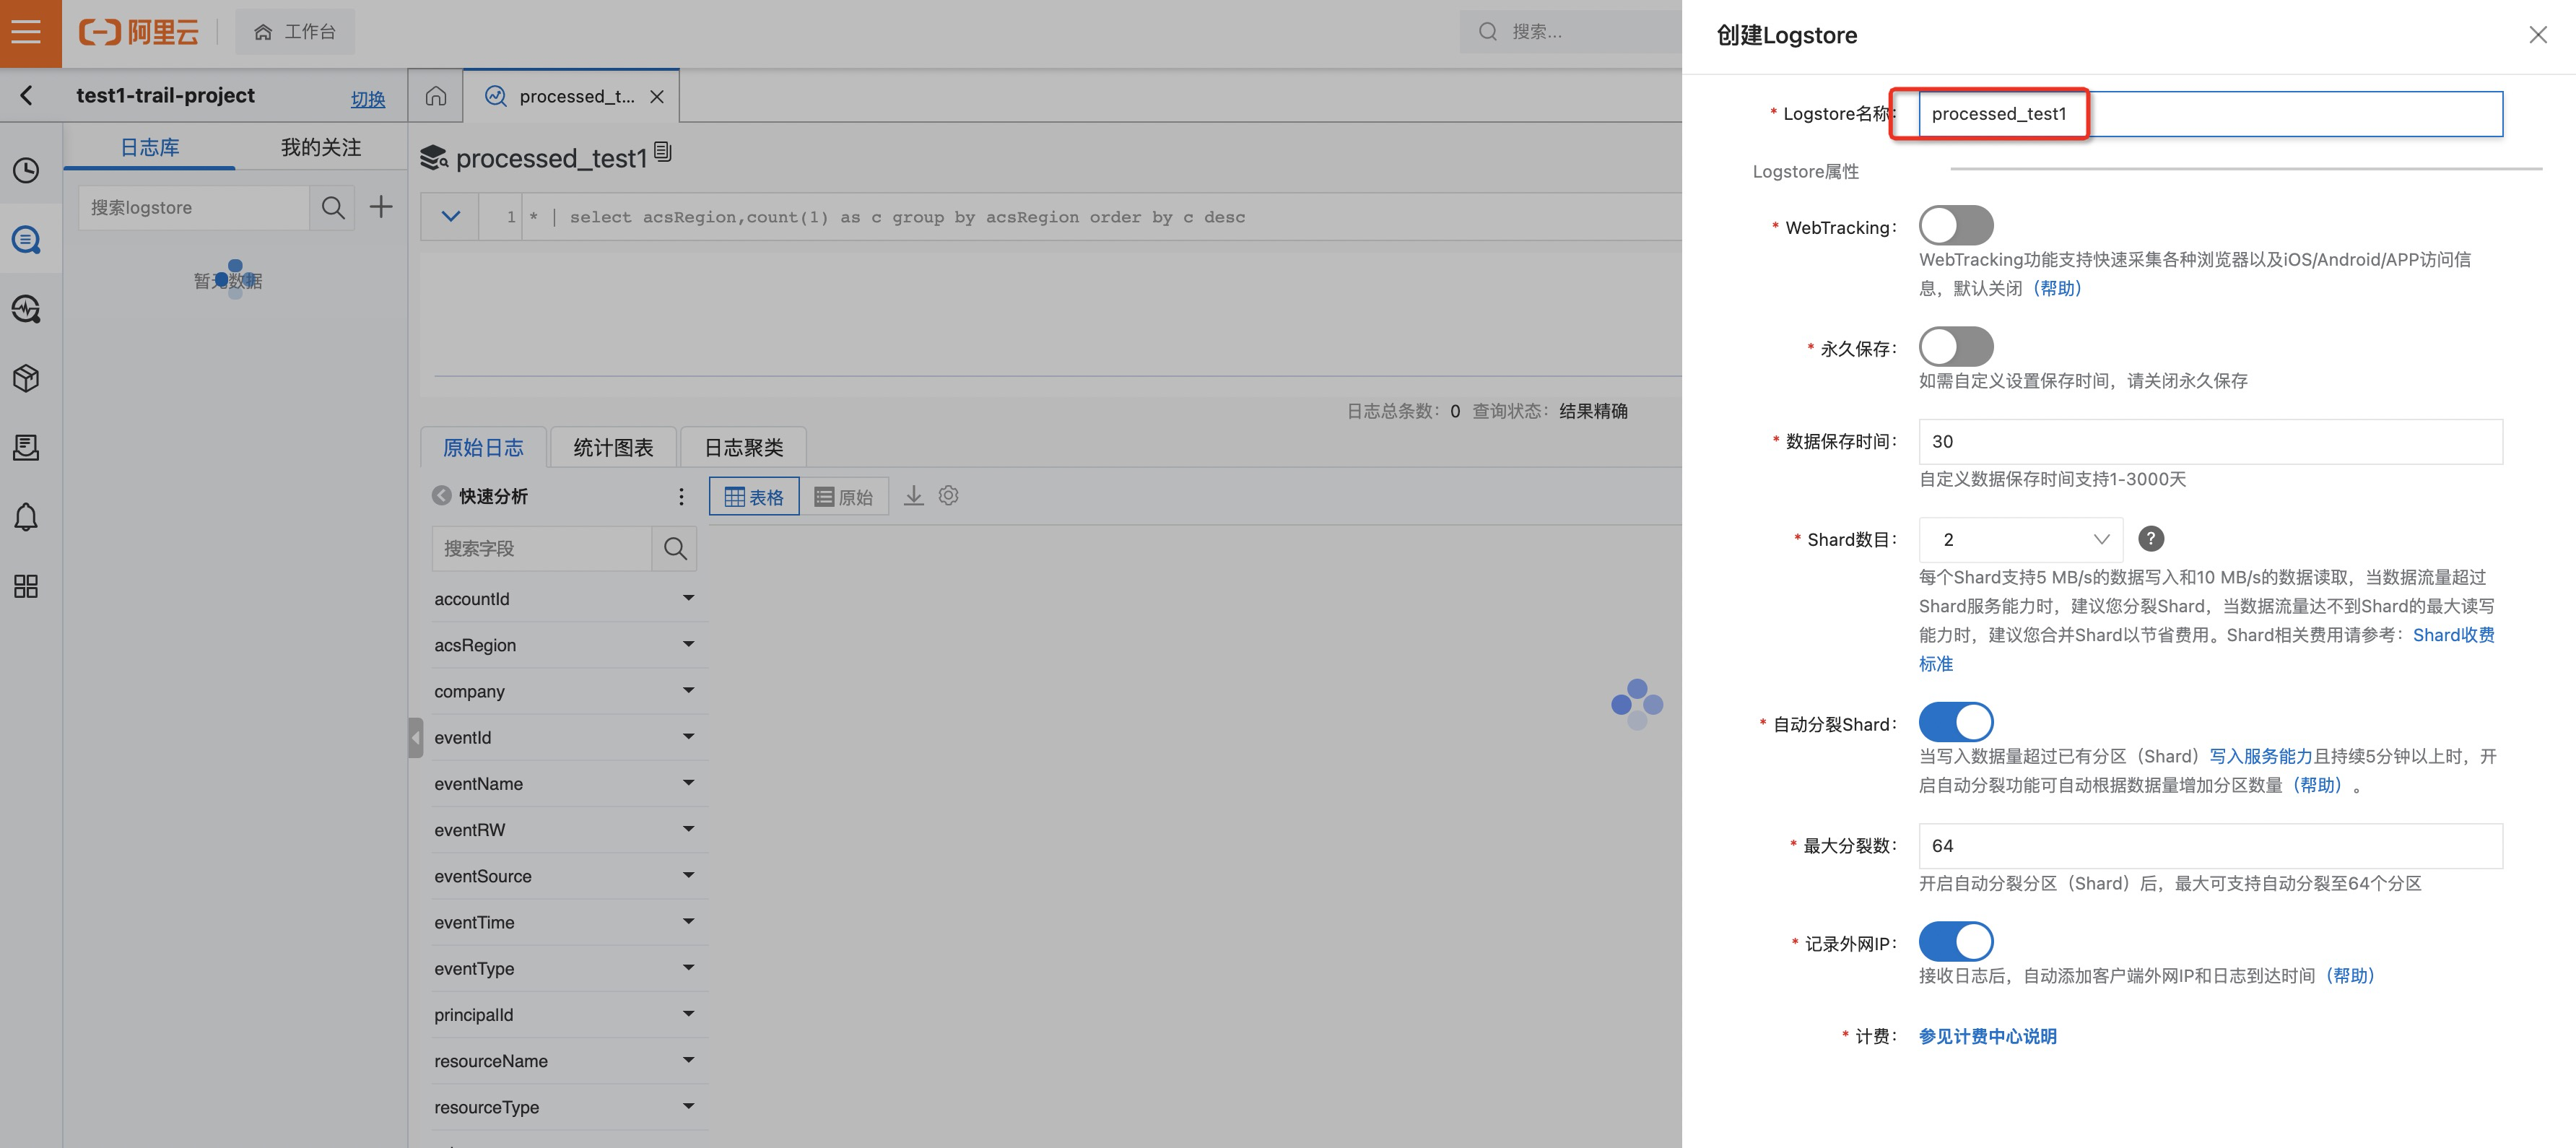Click the bell alert icon in sidebar
Viewport: 2576px width, 1148px height.
(26, 517)
